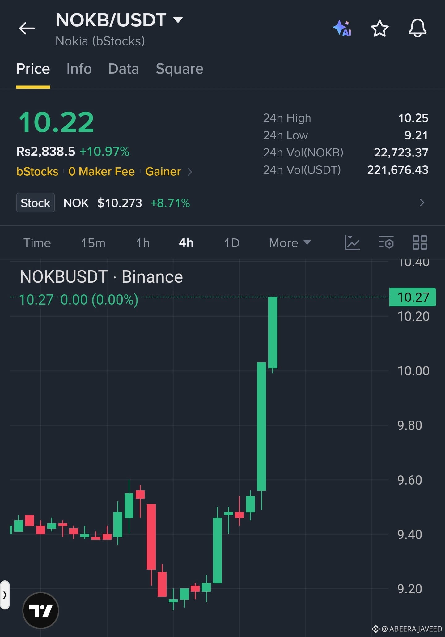Select the 15m chart interval

pos(93,243)
